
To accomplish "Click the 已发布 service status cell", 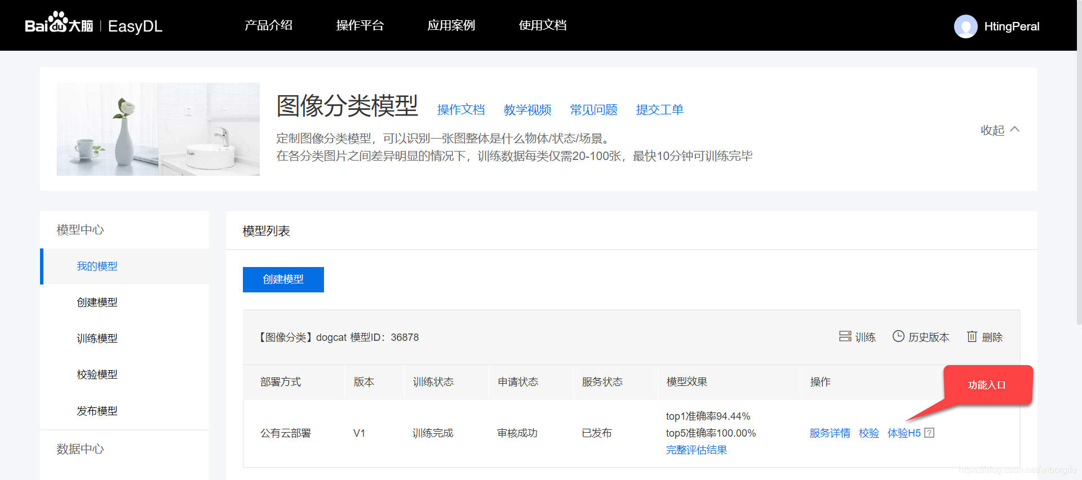I will coord(597,433).
